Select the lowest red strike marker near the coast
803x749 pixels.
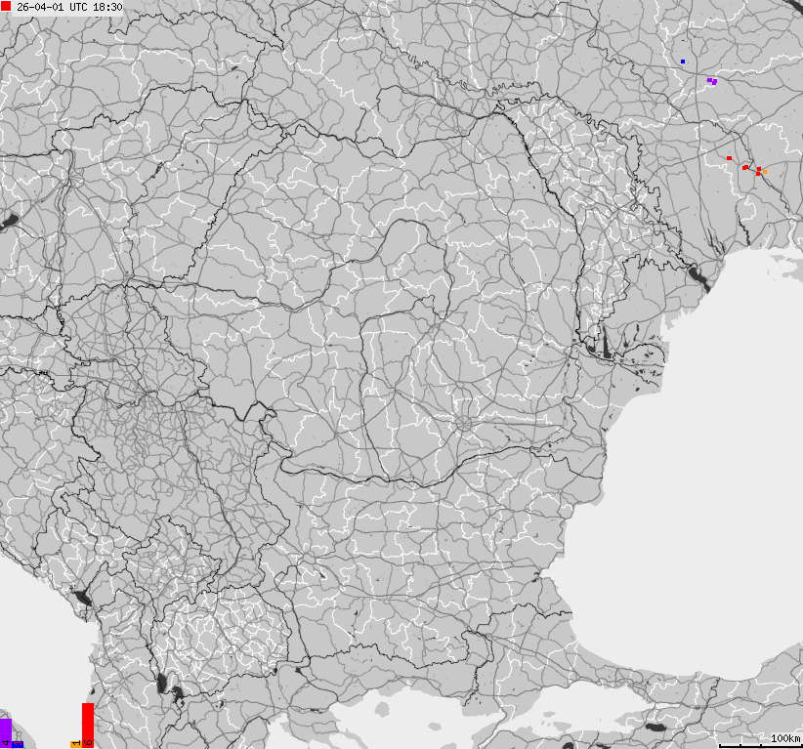pos(757,173)
